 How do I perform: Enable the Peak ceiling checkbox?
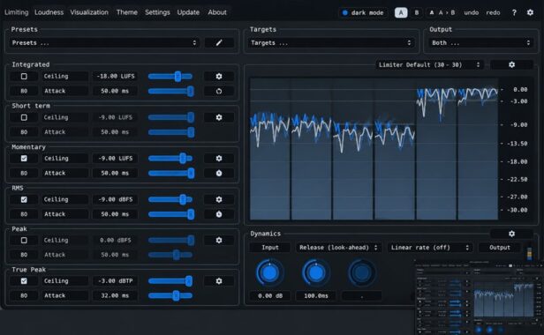[24, 240]
